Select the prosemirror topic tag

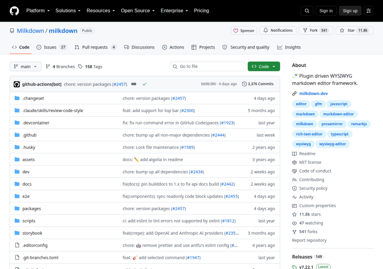[332, 124]
